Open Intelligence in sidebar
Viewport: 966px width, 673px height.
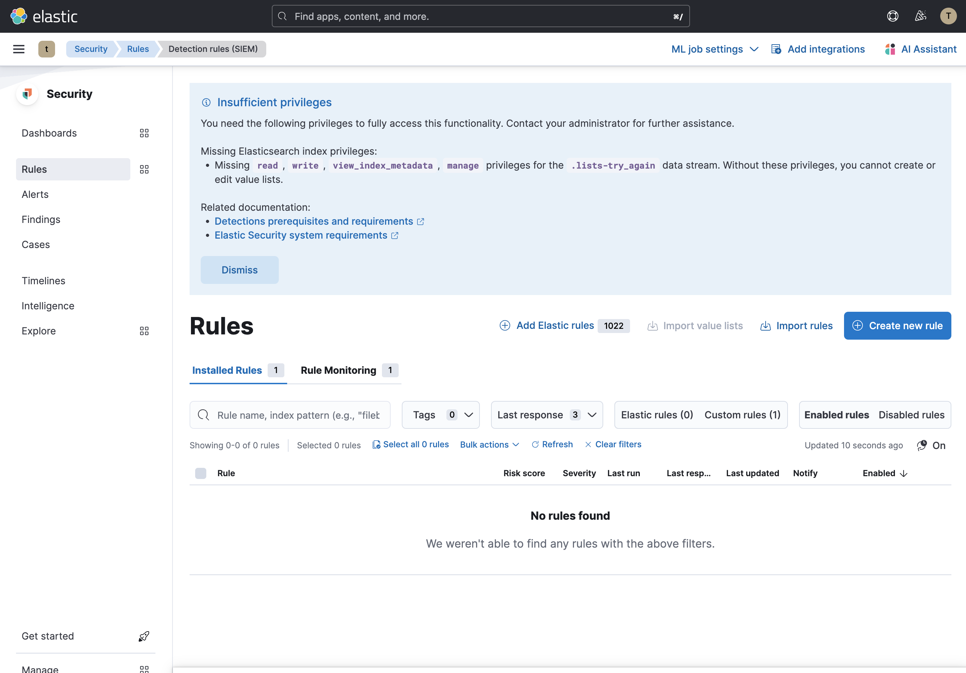click(x=48, y=306)
